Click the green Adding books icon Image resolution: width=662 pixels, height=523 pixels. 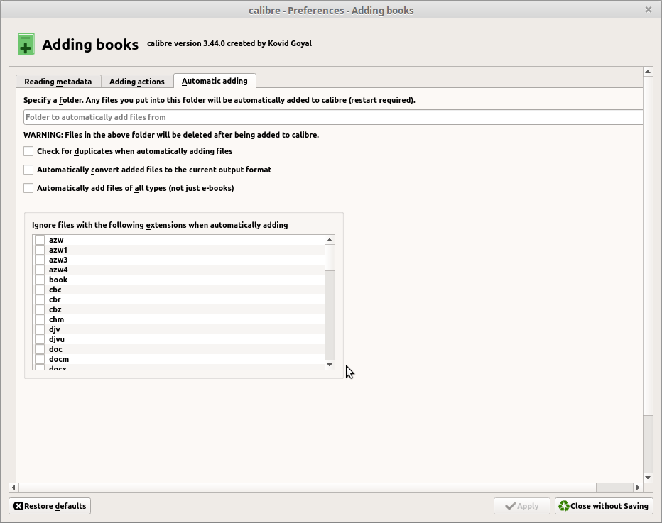click(x=26, y=44)
